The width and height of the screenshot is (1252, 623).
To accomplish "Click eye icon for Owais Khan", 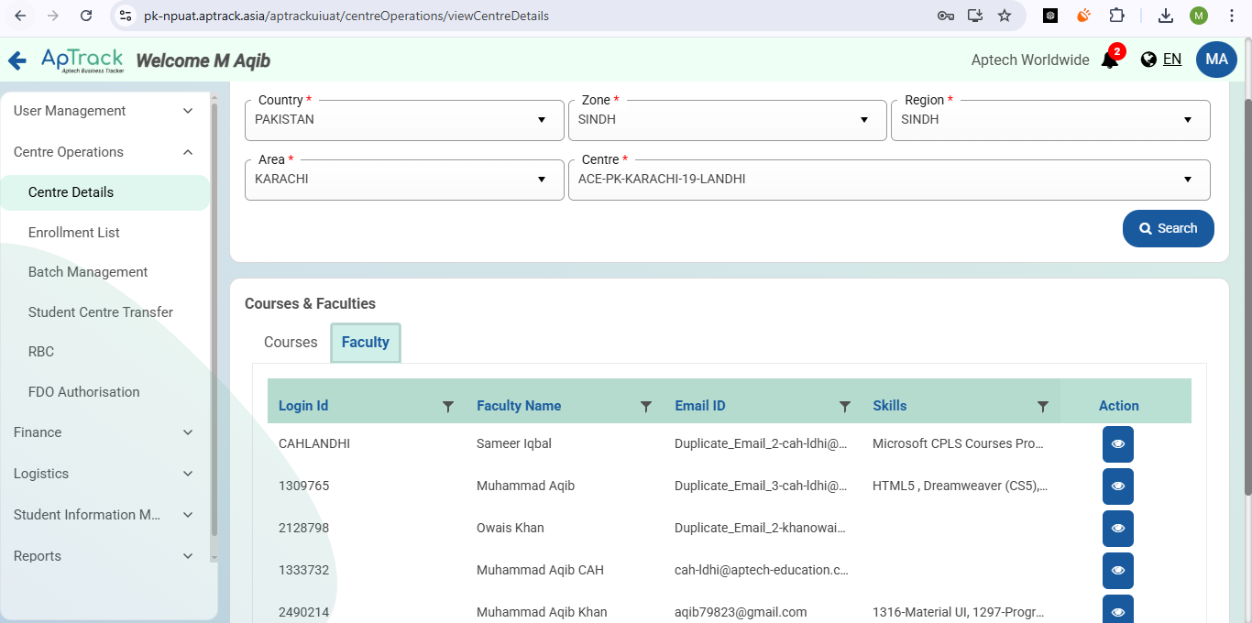I will pos(1117,529).
